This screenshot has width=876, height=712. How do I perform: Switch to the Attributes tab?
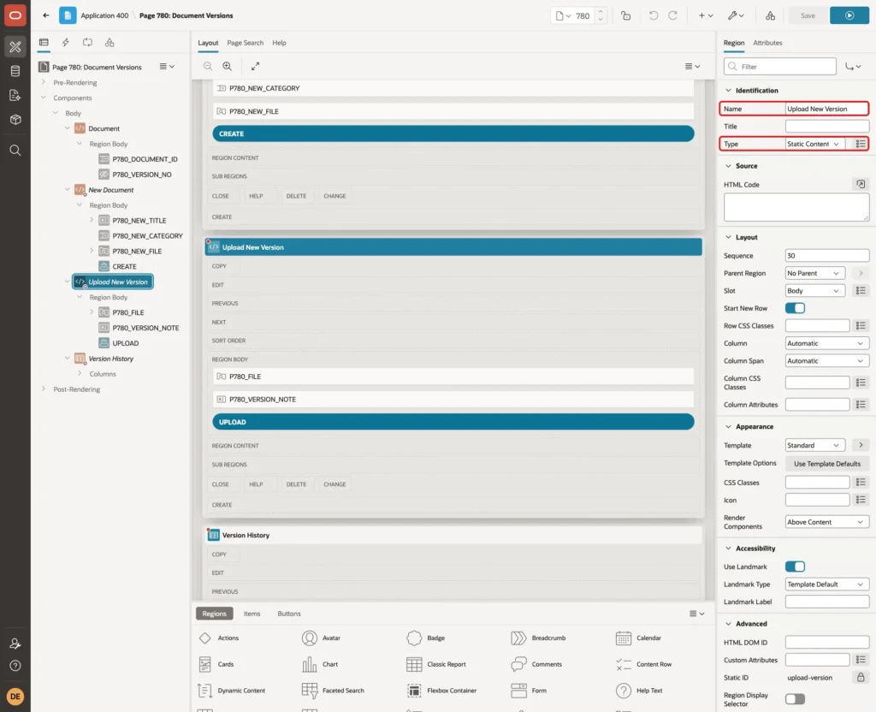767,43
